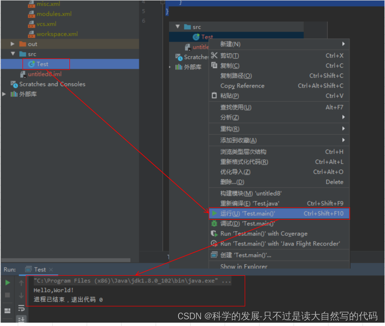The width and height of the screenshot is (385, 326).
Task: Click the scissors cut icon in menu
Action: pos(214,56)
